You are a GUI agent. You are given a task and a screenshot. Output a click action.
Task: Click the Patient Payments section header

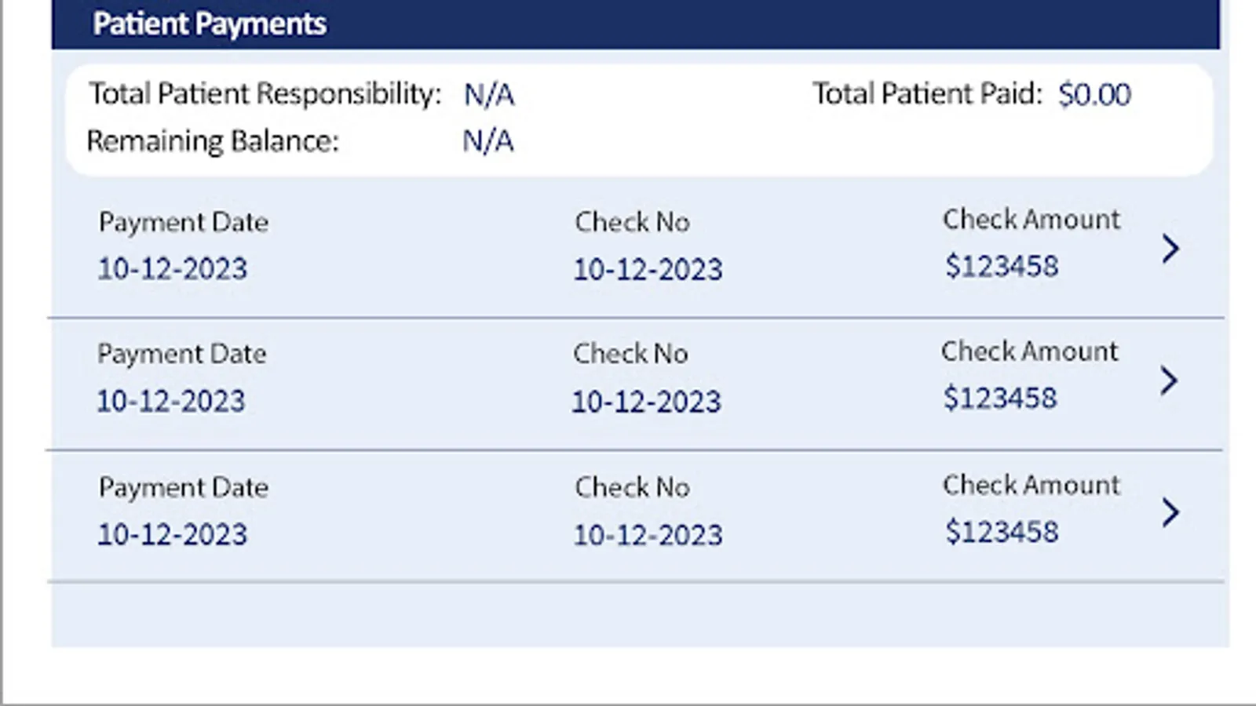pos(210,24)
